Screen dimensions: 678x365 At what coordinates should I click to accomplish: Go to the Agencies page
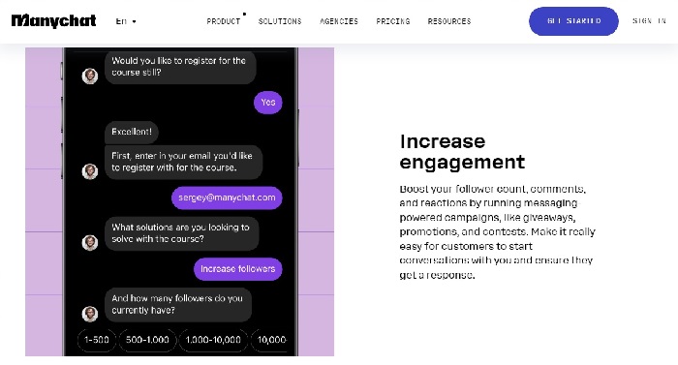point(339,21)
